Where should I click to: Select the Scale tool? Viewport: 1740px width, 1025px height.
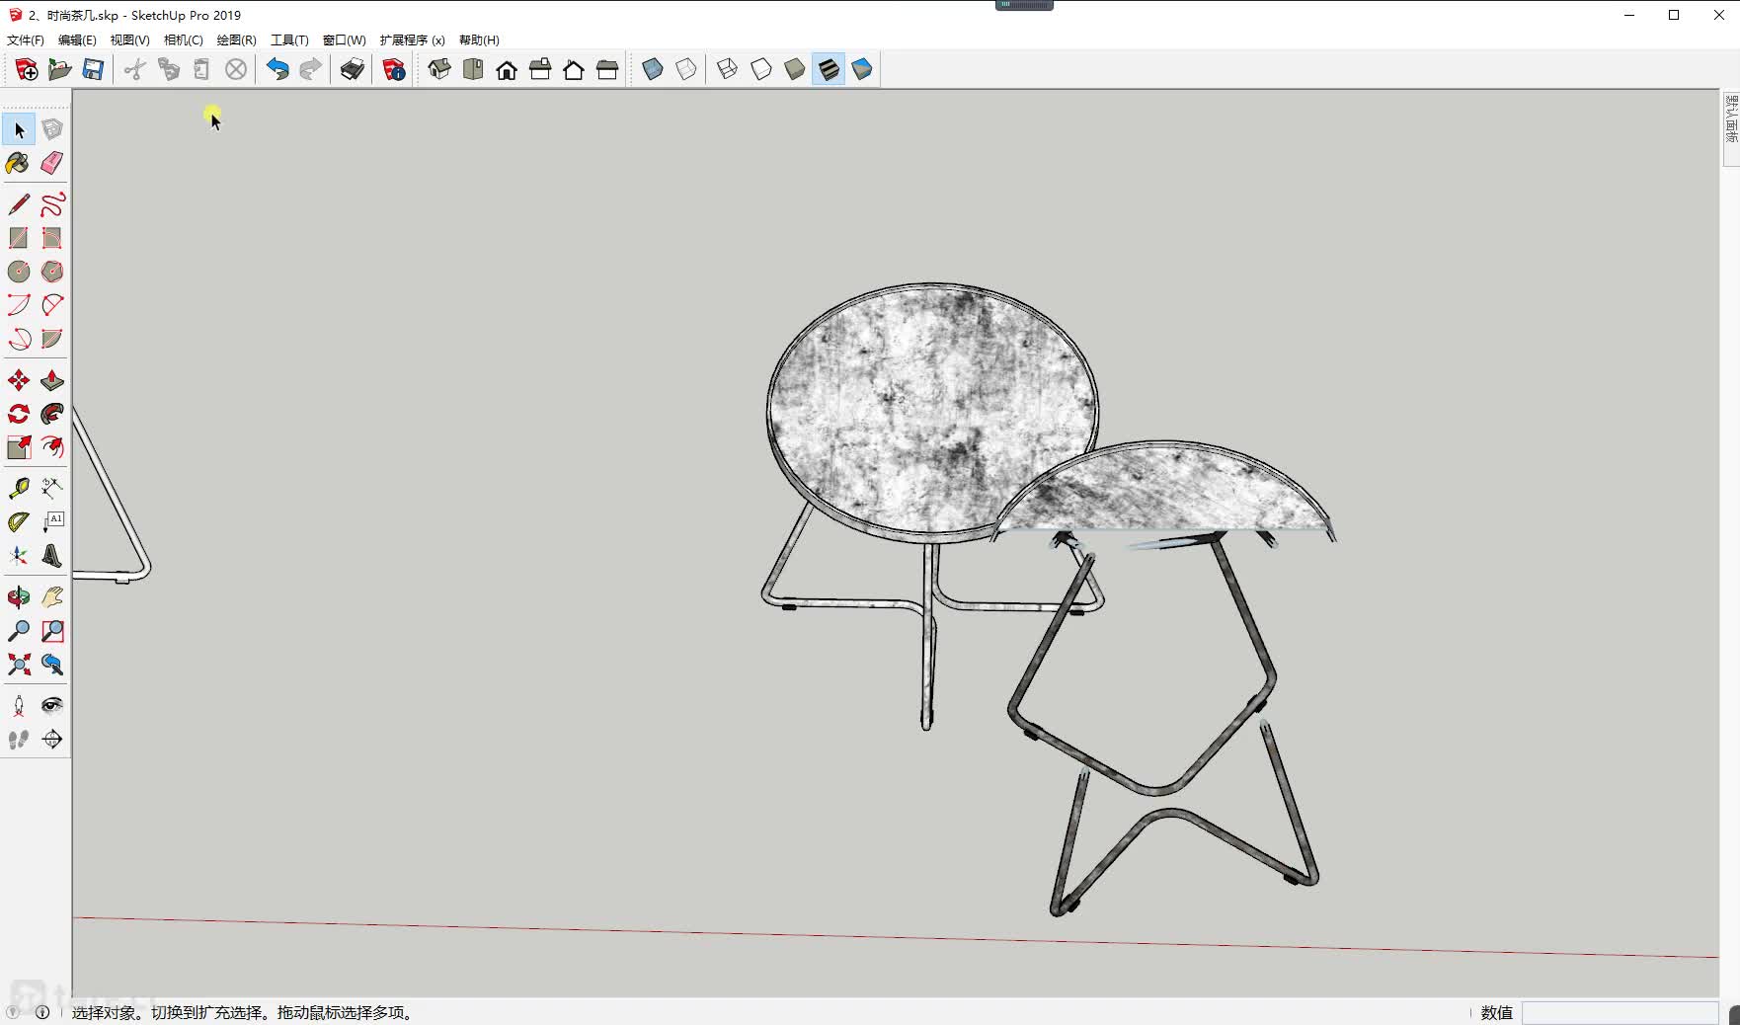pyautogui.click(x=19, y=447)
